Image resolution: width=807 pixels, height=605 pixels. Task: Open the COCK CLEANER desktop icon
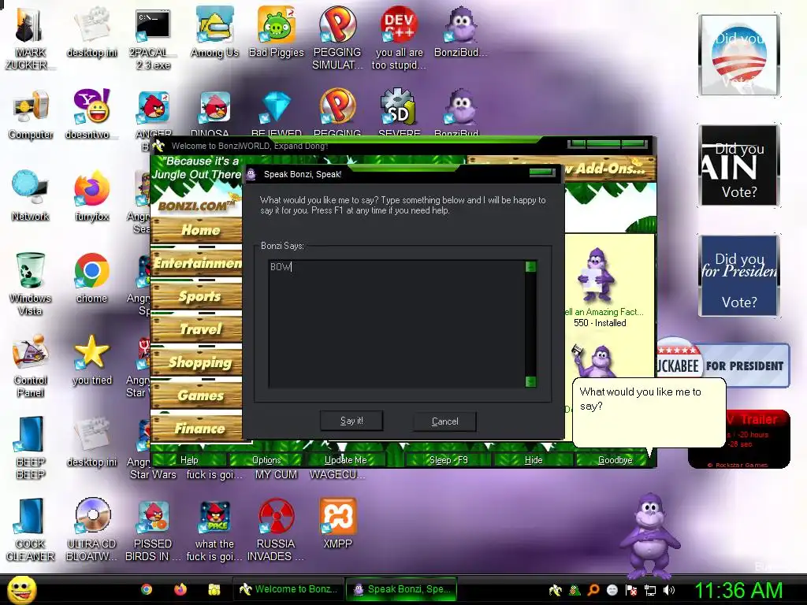pyautogui.click(x=31, y=530)
